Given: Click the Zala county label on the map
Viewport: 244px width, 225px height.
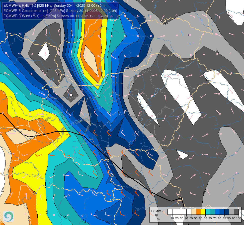Looking at the screenshot, I should 63,131.
